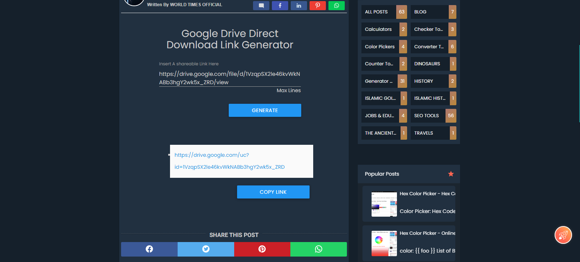The height and width of the screenshot is (262, 580).
Task: Click the COPY LINK button
Action: tap(273, 192)
